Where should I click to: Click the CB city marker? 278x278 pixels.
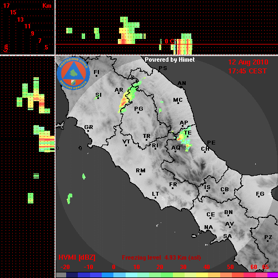coord(224,193)
